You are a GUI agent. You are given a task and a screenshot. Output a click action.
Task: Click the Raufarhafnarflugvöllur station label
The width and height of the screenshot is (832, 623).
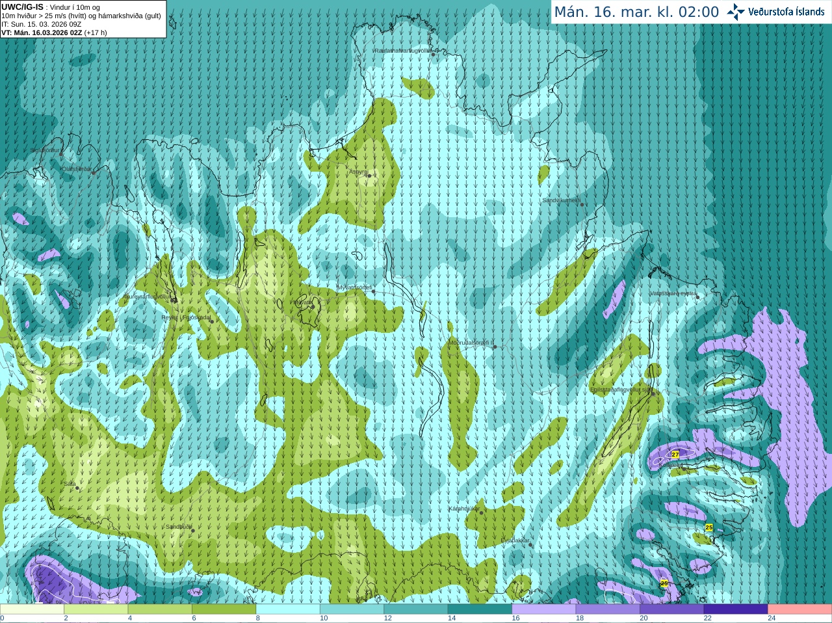(x=402, y=50)
